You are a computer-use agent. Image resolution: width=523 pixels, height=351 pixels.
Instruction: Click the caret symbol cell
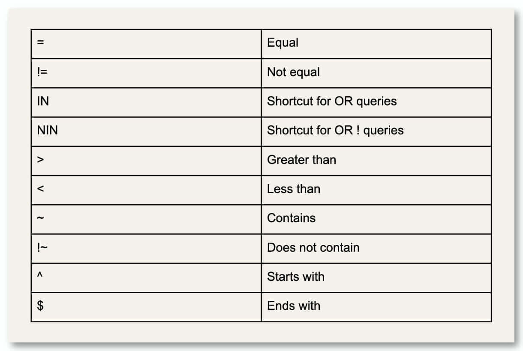(40, 276)
